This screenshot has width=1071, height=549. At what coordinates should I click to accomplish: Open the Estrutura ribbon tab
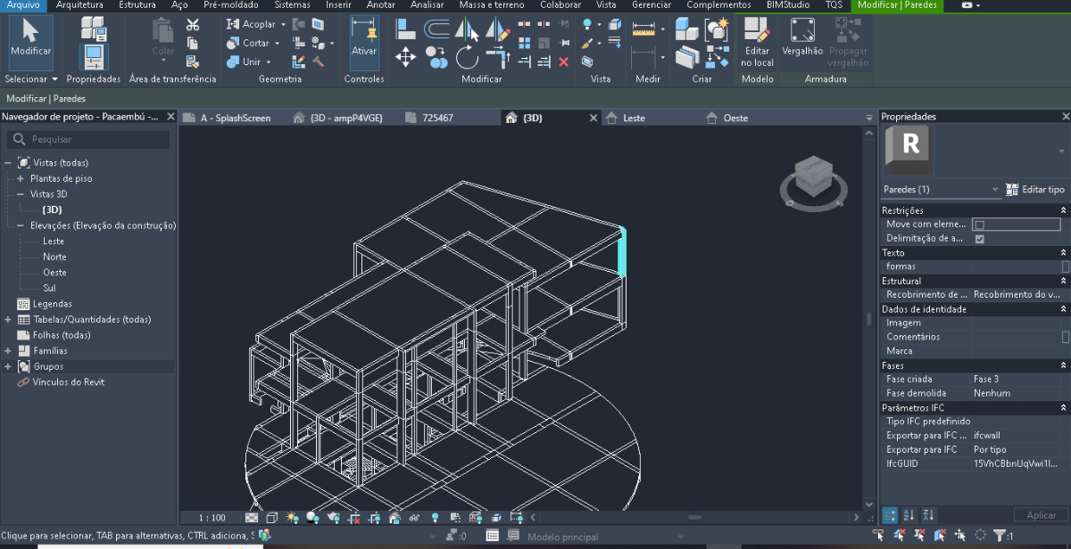pos(137,5)
